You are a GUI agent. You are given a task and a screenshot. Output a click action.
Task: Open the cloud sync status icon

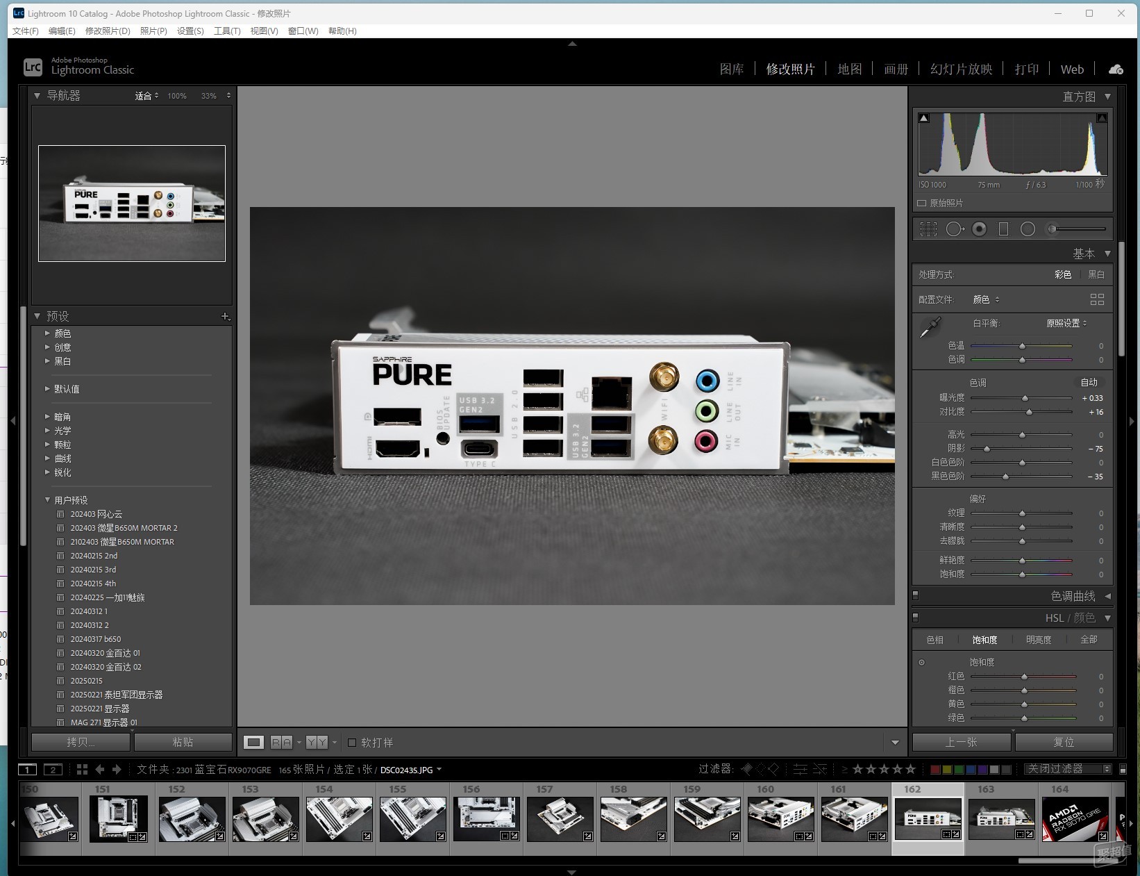tap(1116, 69)
